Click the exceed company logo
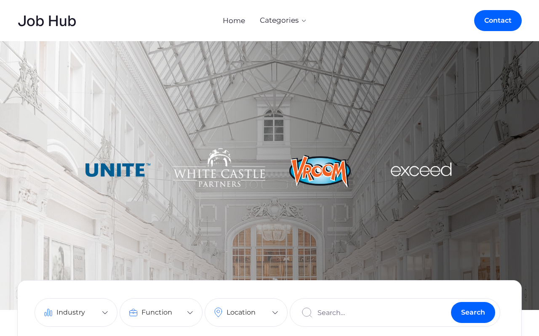 (x=421, y=170)
